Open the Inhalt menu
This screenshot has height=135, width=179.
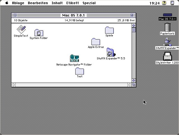[57, 3]
